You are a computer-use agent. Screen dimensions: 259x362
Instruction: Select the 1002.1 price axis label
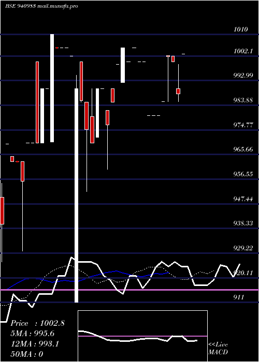coord(243,51)
